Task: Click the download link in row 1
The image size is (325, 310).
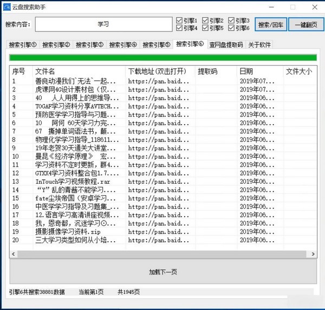Action: click(x=158, y=81)
